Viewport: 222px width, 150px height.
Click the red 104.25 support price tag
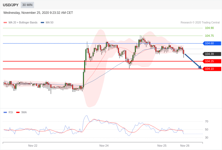coord(212,61)
